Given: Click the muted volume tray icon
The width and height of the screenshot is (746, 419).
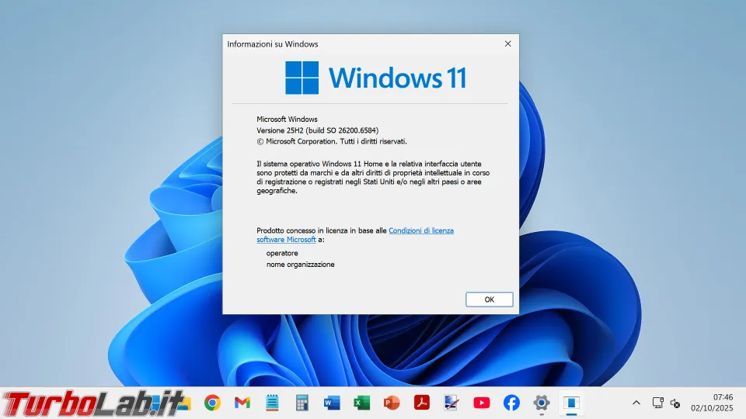Looking at the screenshot, I should pyautogui.click(x=675, y=403).
